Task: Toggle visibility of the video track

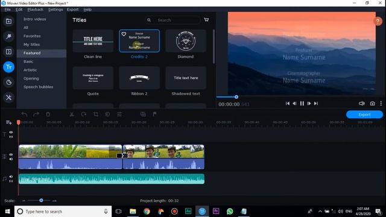Action: click(11, 155)
